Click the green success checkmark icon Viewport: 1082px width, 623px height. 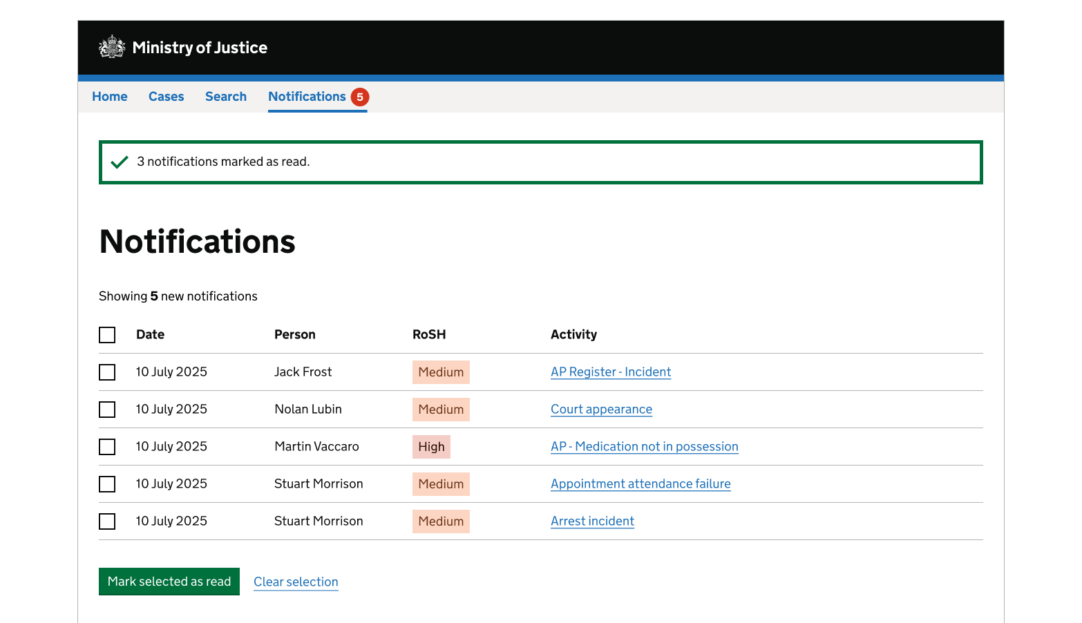click(120, 162)
